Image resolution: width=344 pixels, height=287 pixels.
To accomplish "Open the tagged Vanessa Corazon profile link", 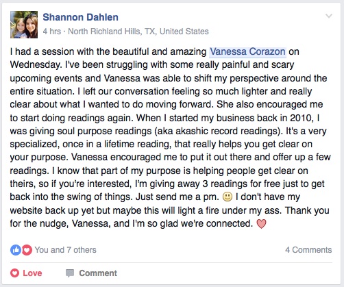I will (247, 51).
